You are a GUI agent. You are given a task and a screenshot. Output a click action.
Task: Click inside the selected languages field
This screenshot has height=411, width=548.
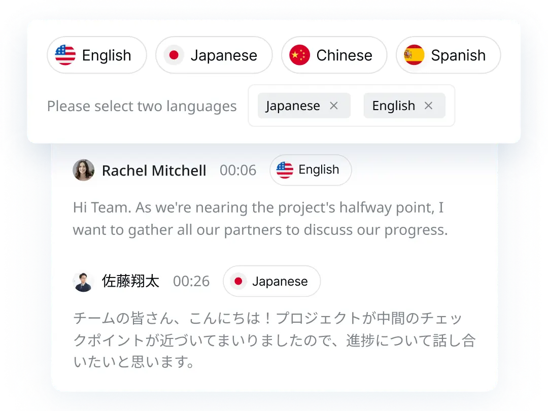point(351,106)
